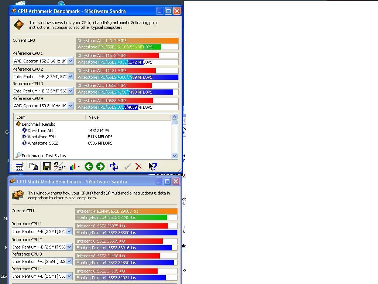
Task: Expand Arithmetic Reference CPU 2 Pentium 4-E 570 combo
Action: pyautogui.click(x=70, y=76)
